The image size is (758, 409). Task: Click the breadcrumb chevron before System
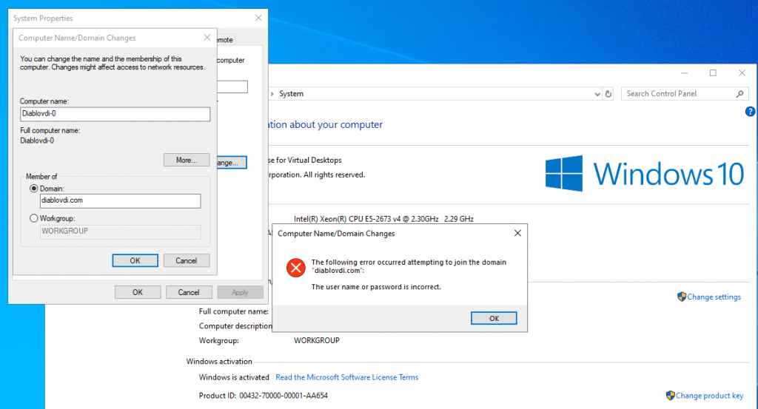pos(272,94)
